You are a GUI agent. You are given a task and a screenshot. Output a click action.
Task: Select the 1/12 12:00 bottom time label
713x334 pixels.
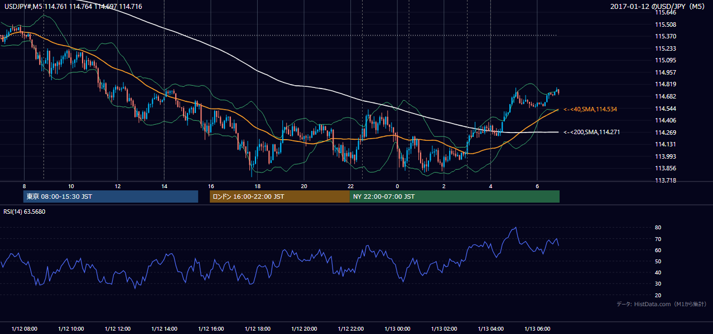[x=118, y=329]
